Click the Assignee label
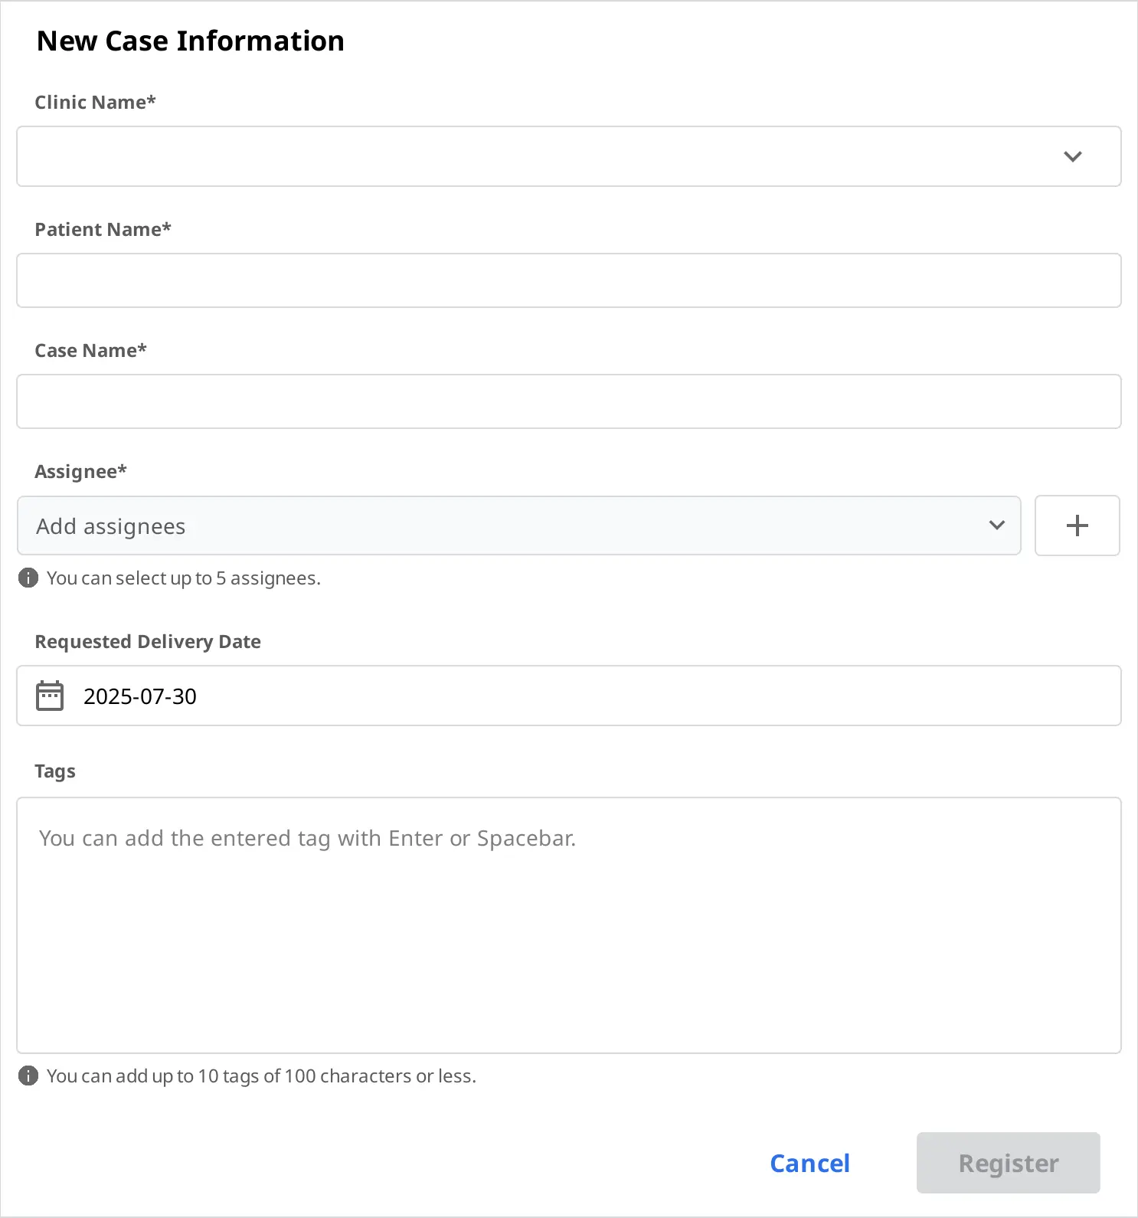This screenshot has width=1138, height=1218. [80, 471]
